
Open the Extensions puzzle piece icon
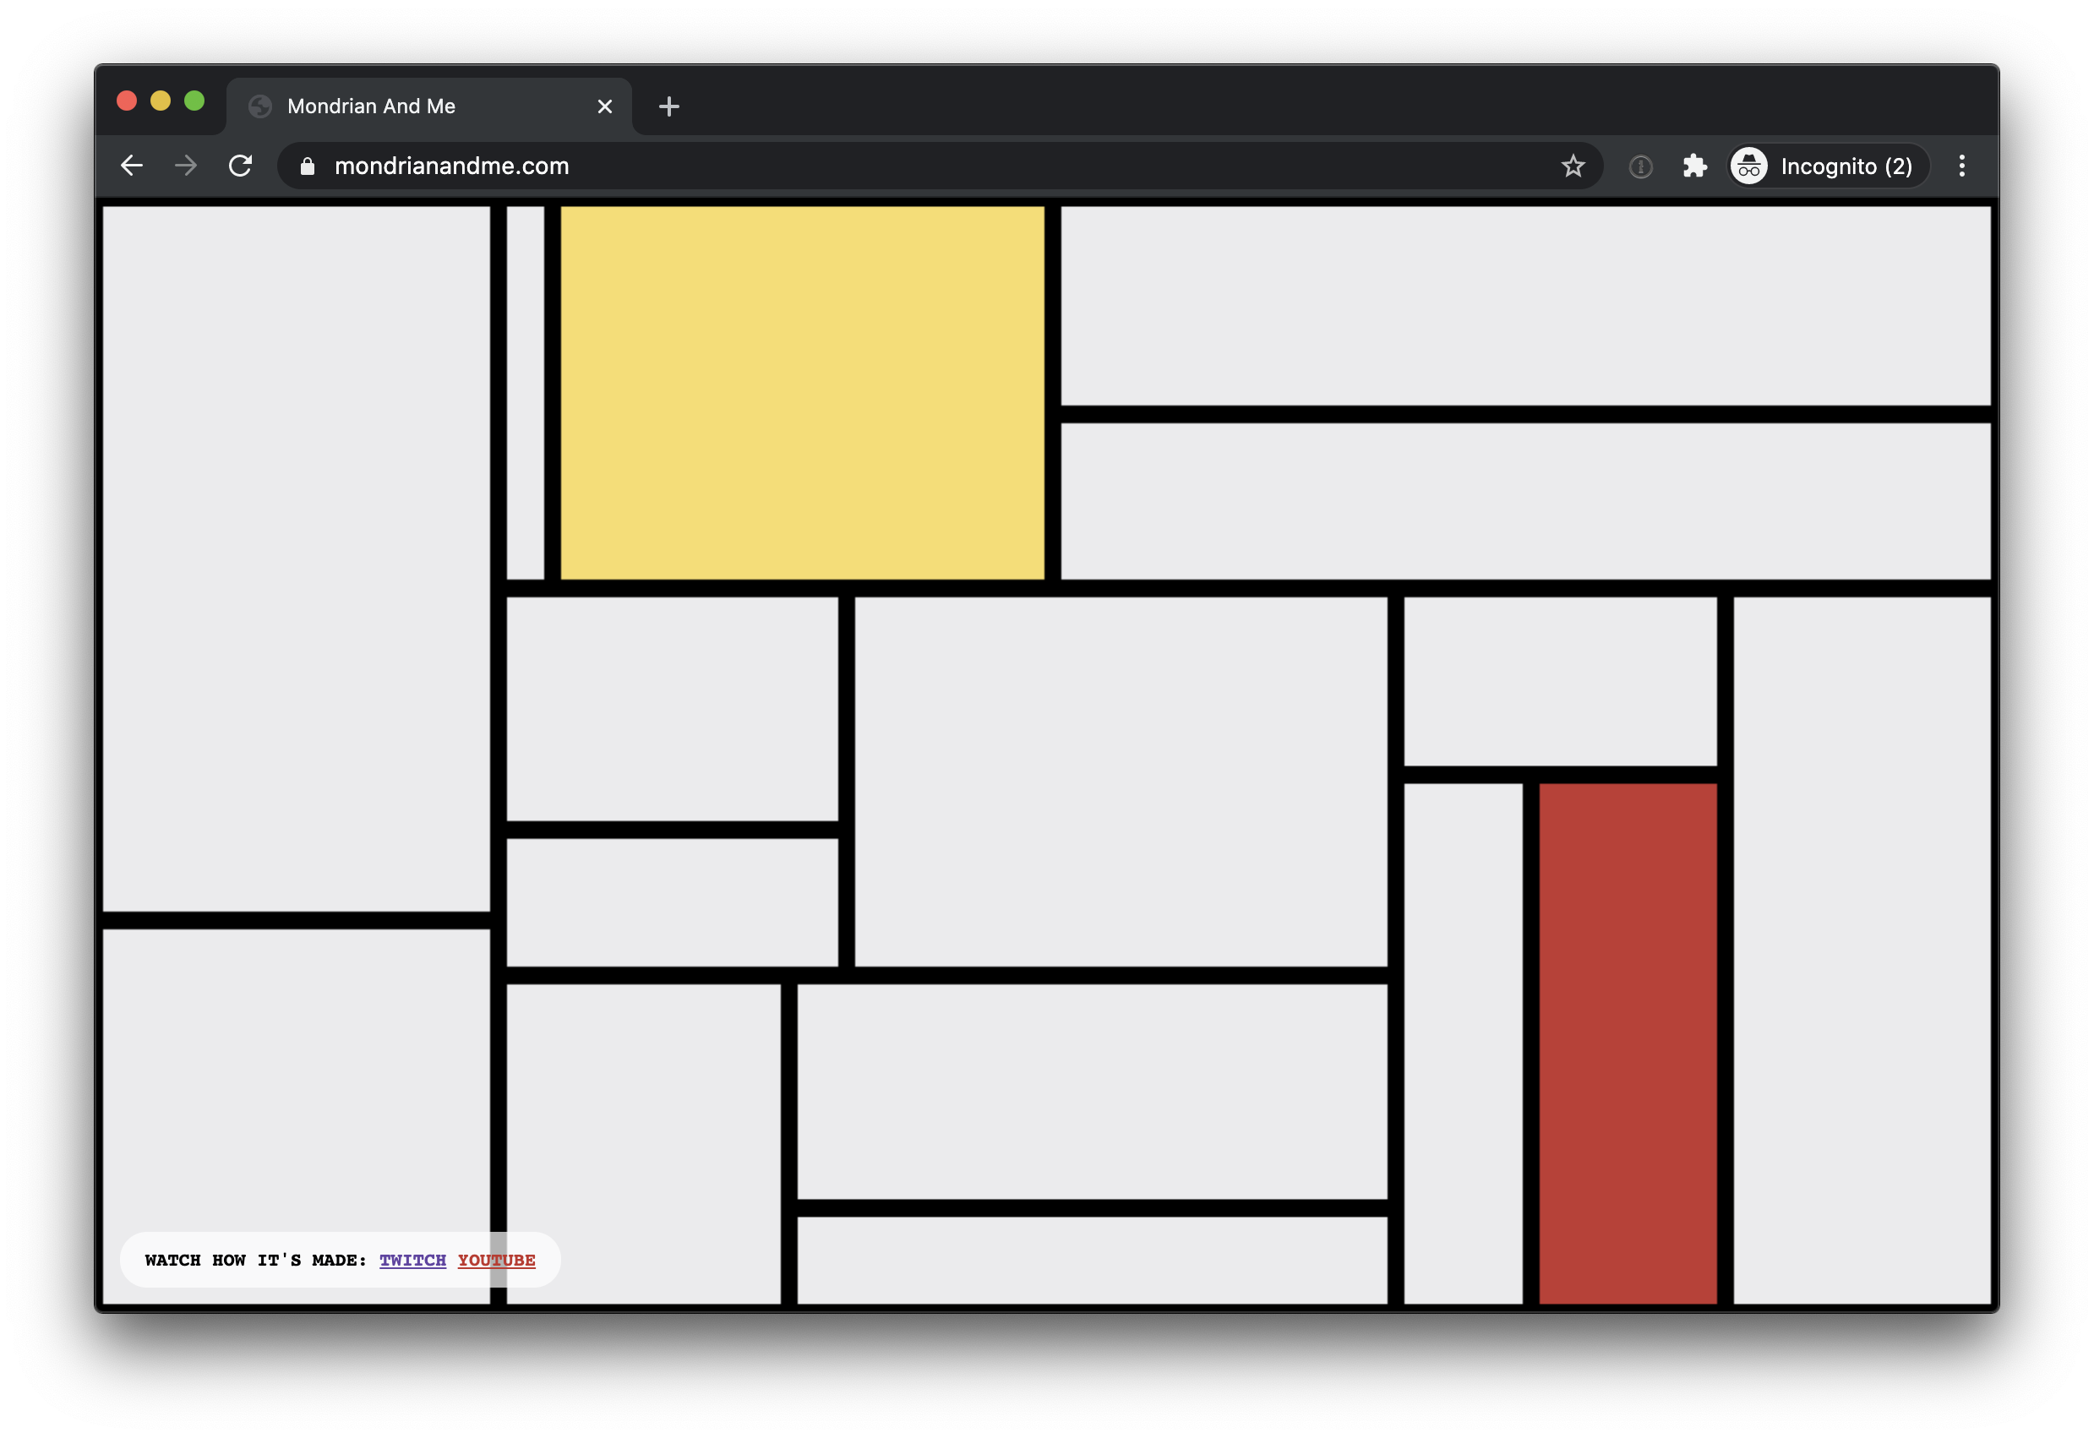tap(1695, 166)
